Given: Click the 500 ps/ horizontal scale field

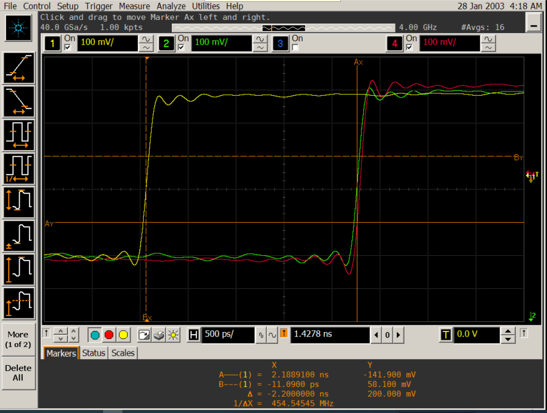Looking at the screenshot, I should [x=228, y=335].
